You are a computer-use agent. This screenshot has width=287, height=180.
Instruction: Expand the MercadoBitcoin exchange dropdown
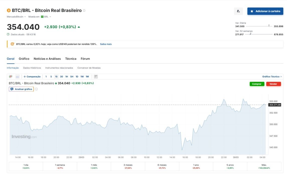coord(16,16)
